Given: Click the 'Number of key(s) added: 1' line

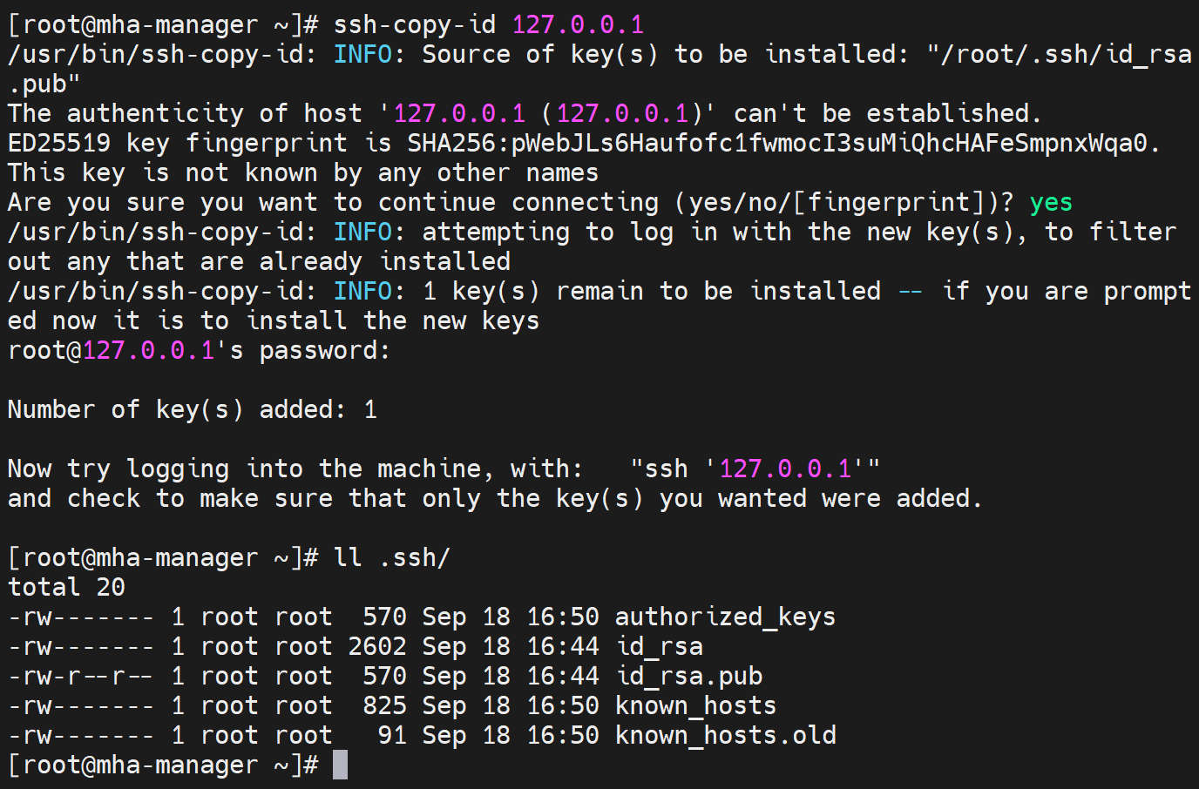Looking at the screenshot, I should click(x=193, y=409).
